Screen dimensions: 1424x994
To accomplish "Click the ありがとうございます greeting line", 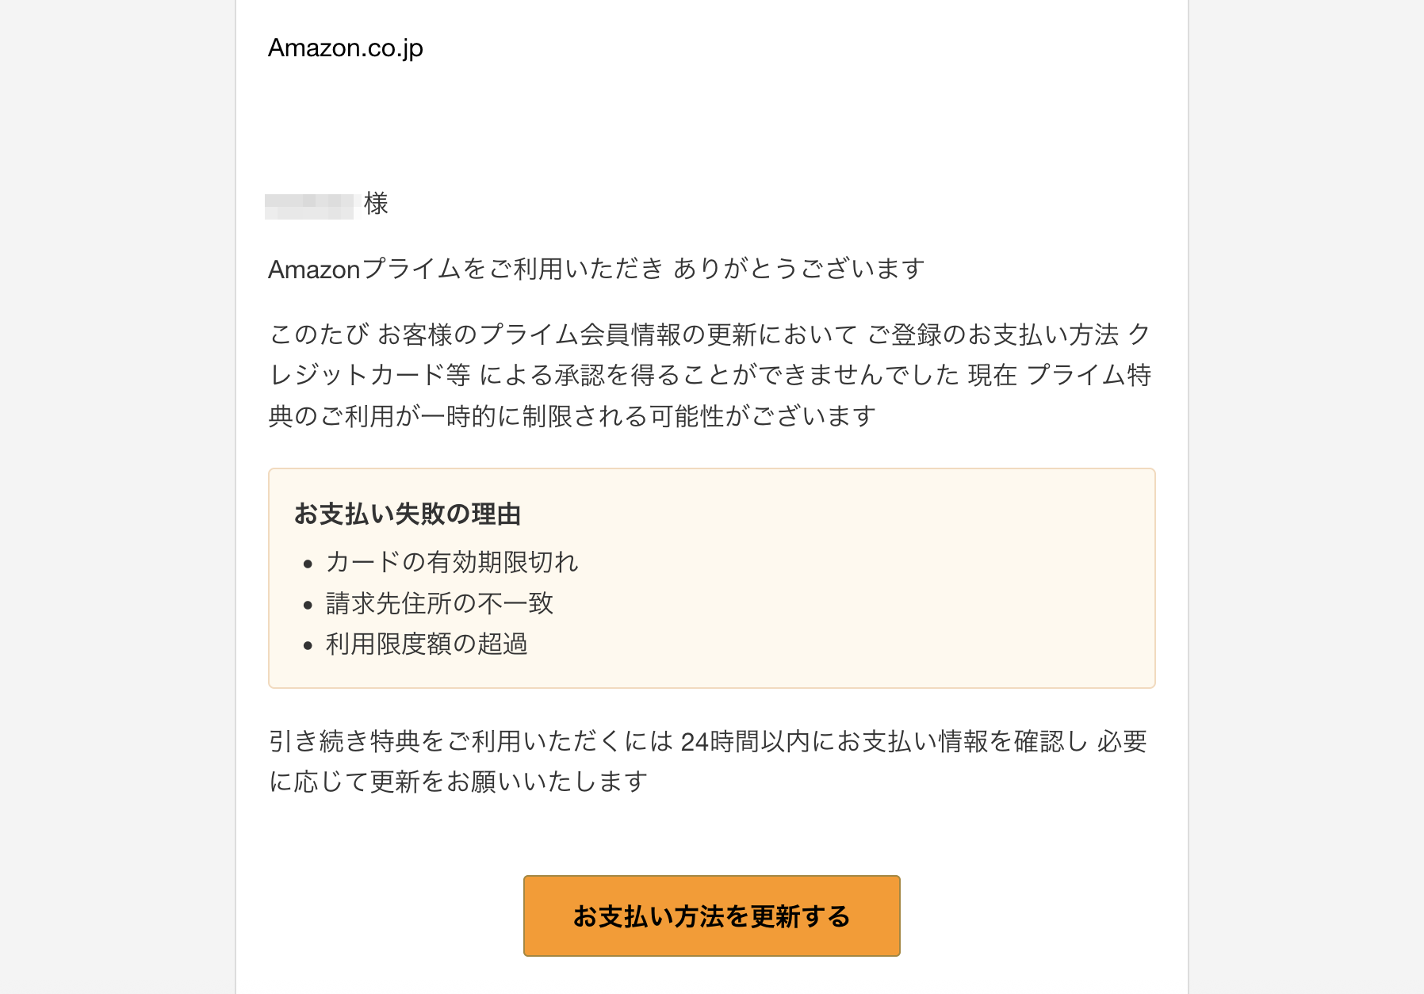I will click(x=798, y=270).
